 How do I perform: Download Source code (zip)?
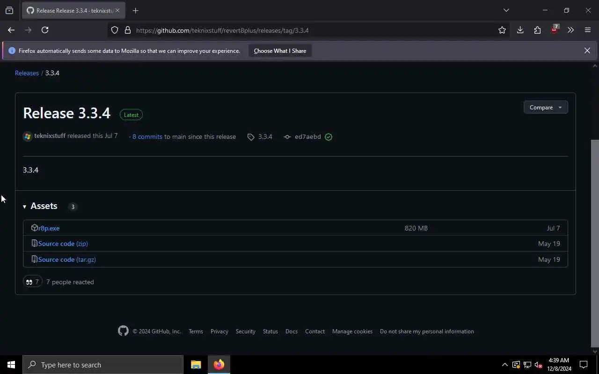click(63, 244)
